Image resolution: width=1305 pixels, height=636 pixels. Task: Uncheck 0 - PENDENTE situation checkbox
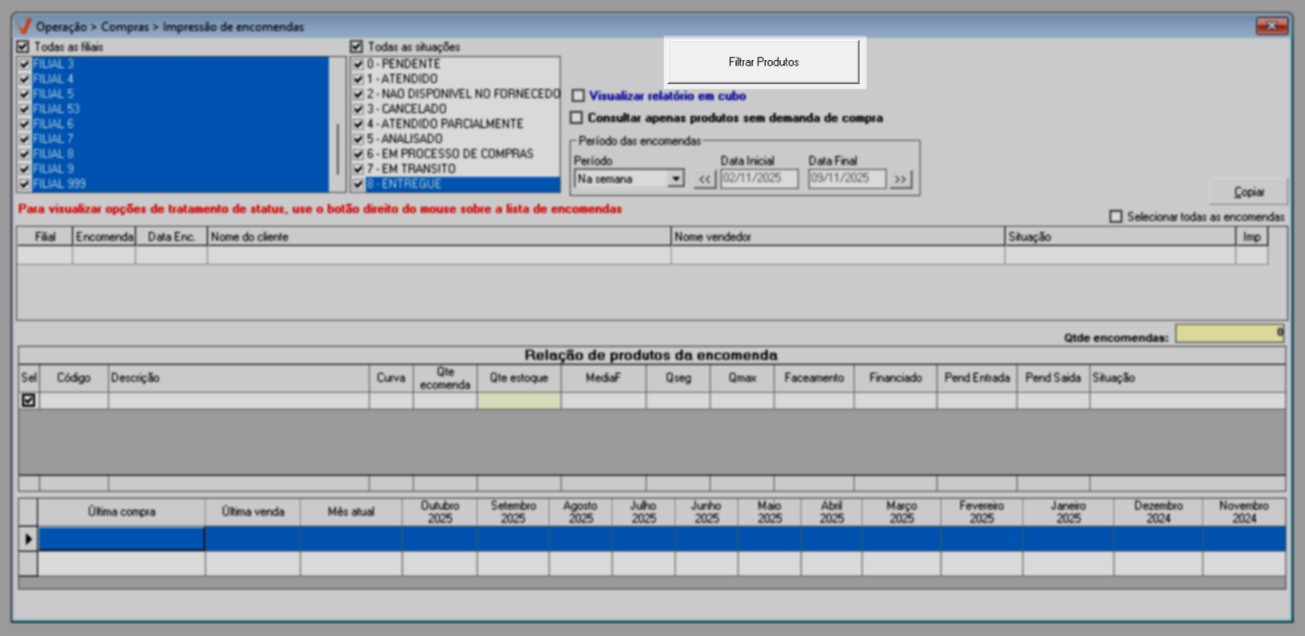(358, 64)
